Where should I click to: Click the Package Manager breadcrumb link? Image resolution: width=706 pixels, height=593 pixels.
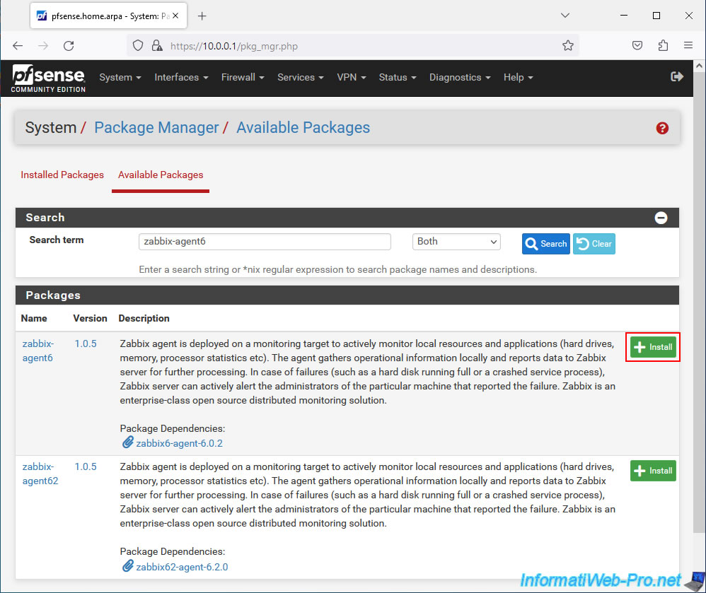coord(156,128)
